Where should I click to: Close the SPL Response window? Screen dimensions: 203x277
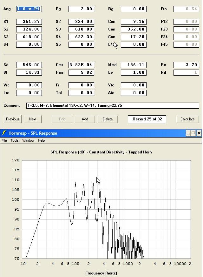pyautogui.click(x=199, y=133)
